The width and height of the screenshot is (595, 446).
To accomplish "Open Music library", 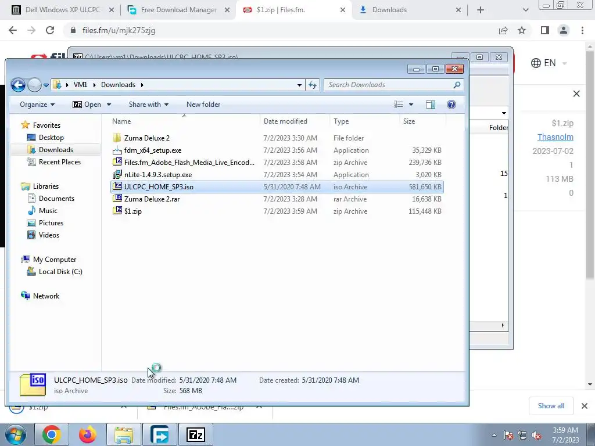I will (x=42, y=210).
